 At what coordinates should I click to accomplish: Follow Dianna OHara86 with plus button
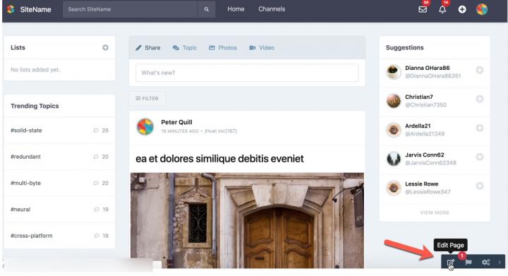pyautogui.click(x=480, y=70)
